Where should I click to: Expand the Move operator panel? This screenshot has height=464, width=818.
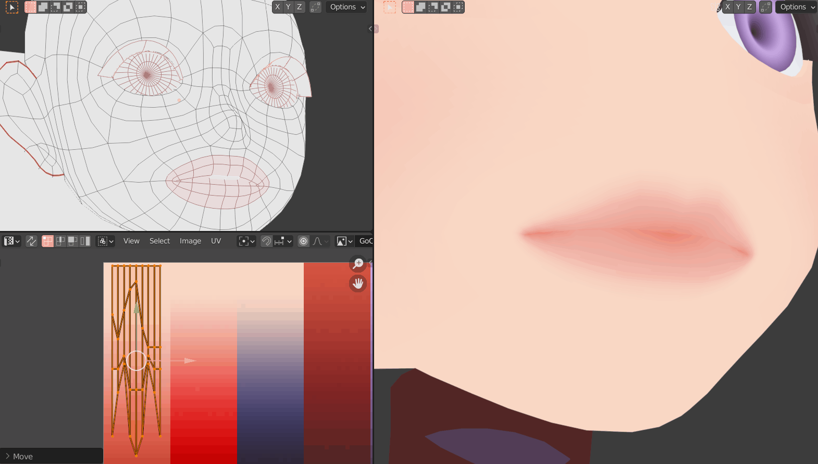pos(7,456)
